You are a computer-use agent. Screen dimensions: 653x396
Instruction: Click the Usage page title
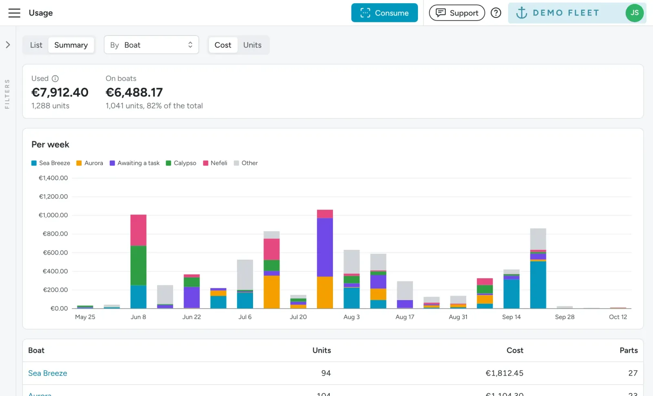[41, 13]
